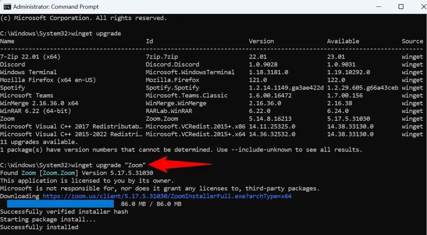427x235 pixels.
Task: Click "Successfully verified installer hash" line
Action: point(64,212)
